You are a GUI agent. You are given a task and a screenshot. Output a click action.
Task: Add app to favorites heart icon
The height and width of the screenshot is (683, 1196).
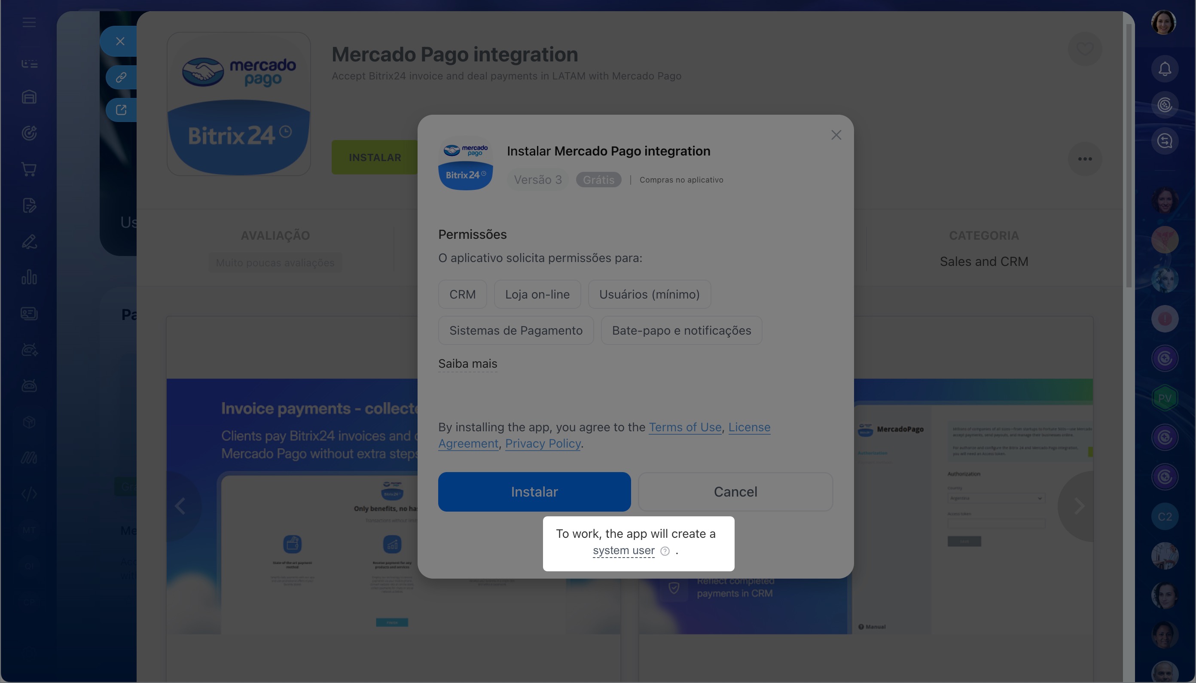(1084, 48)
